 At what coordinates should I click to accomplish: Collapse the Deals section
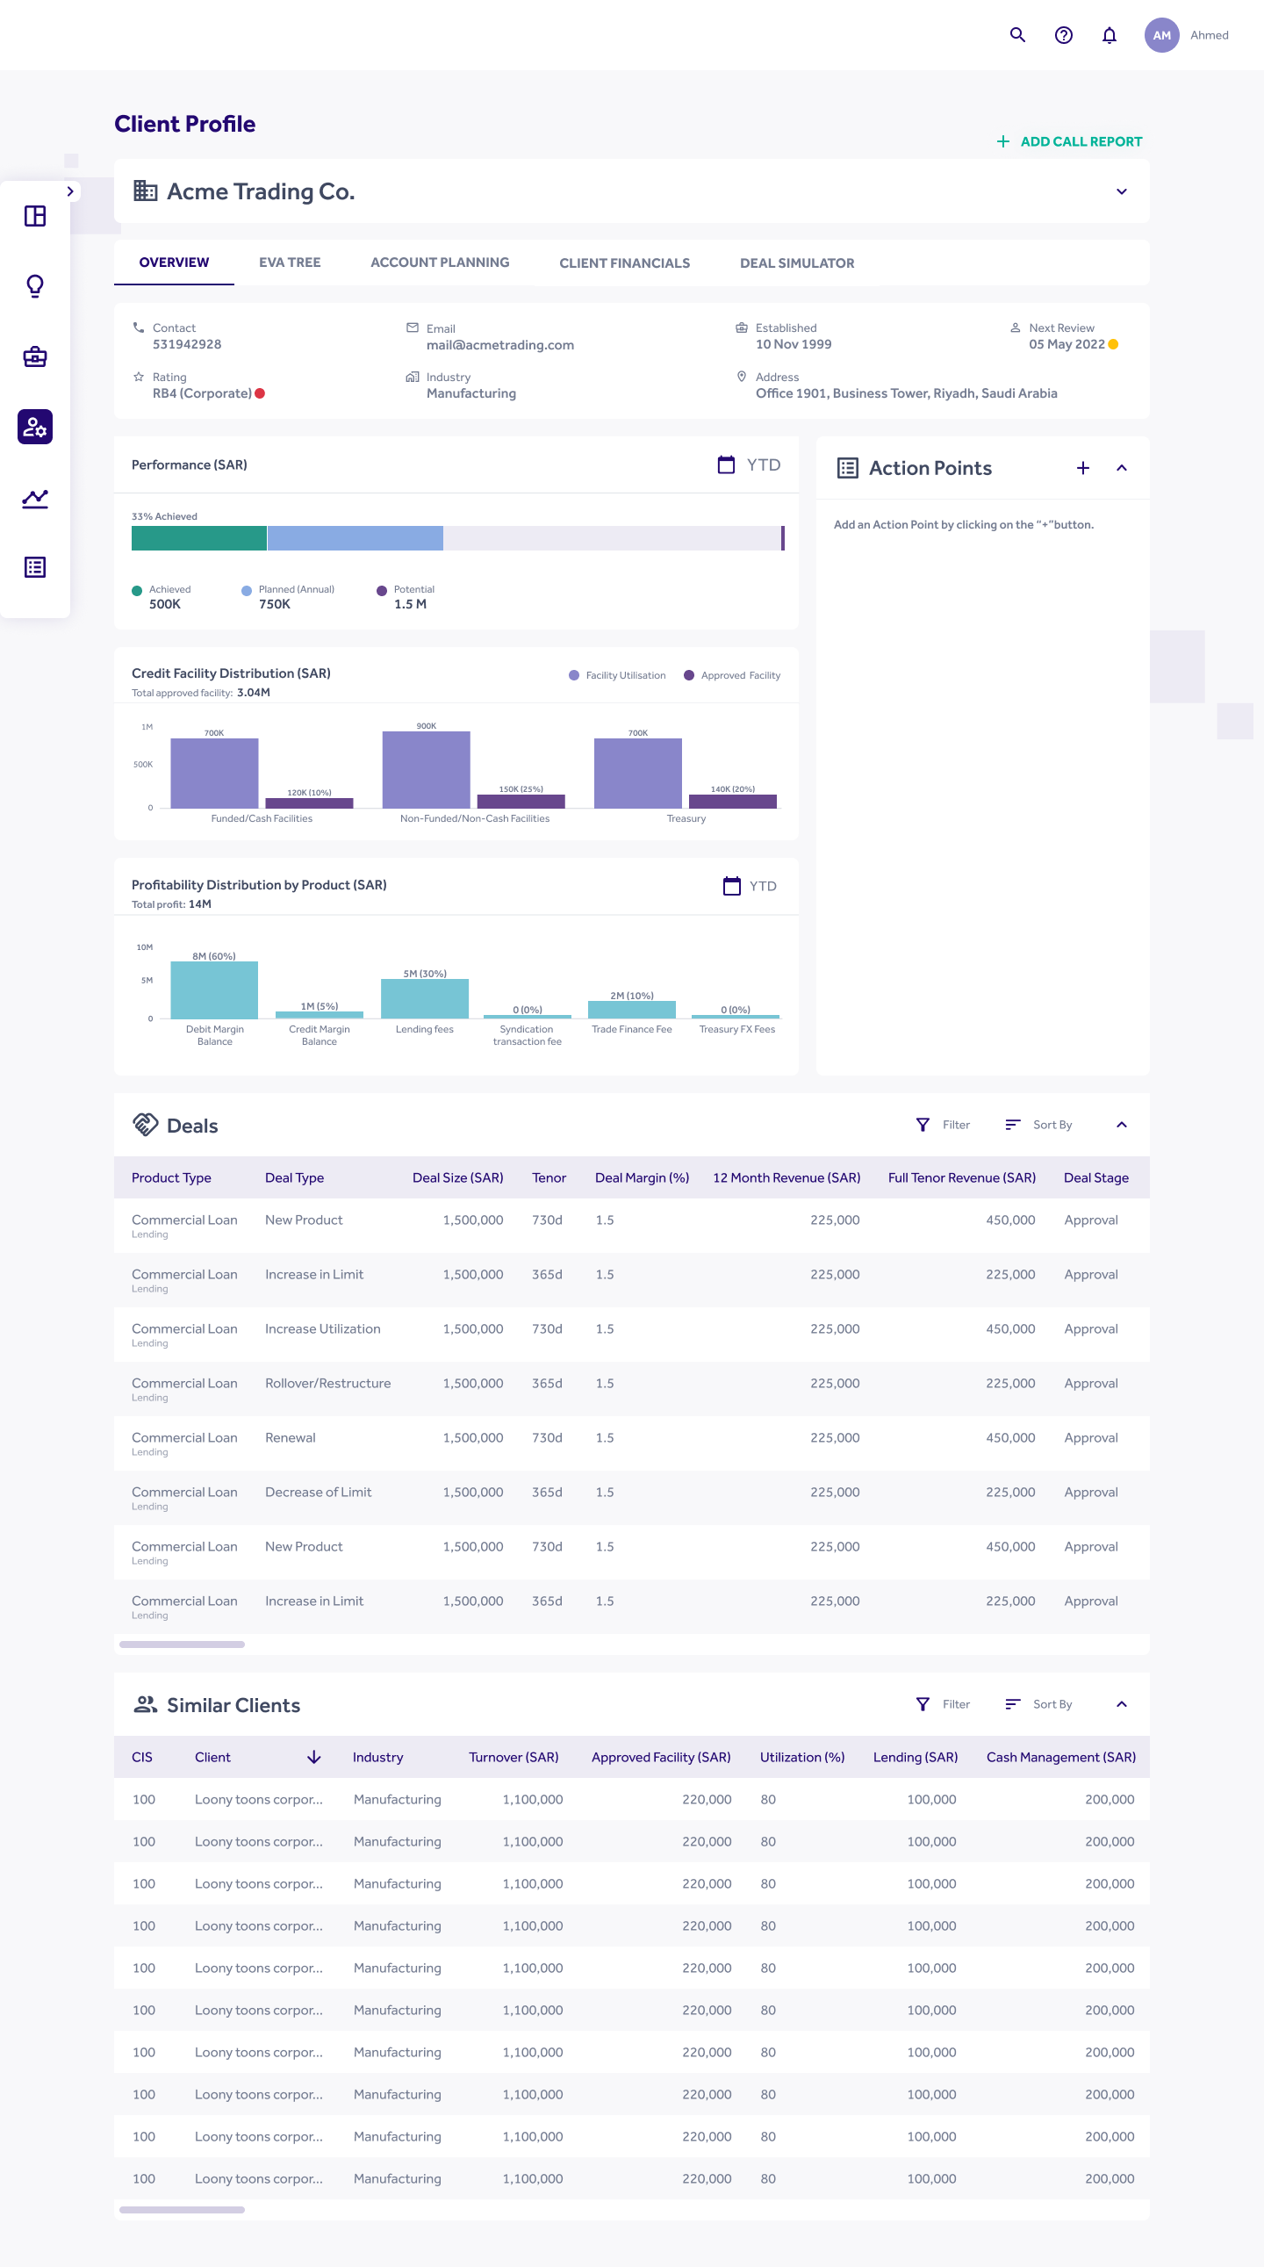click(x=1121, y=1125)
